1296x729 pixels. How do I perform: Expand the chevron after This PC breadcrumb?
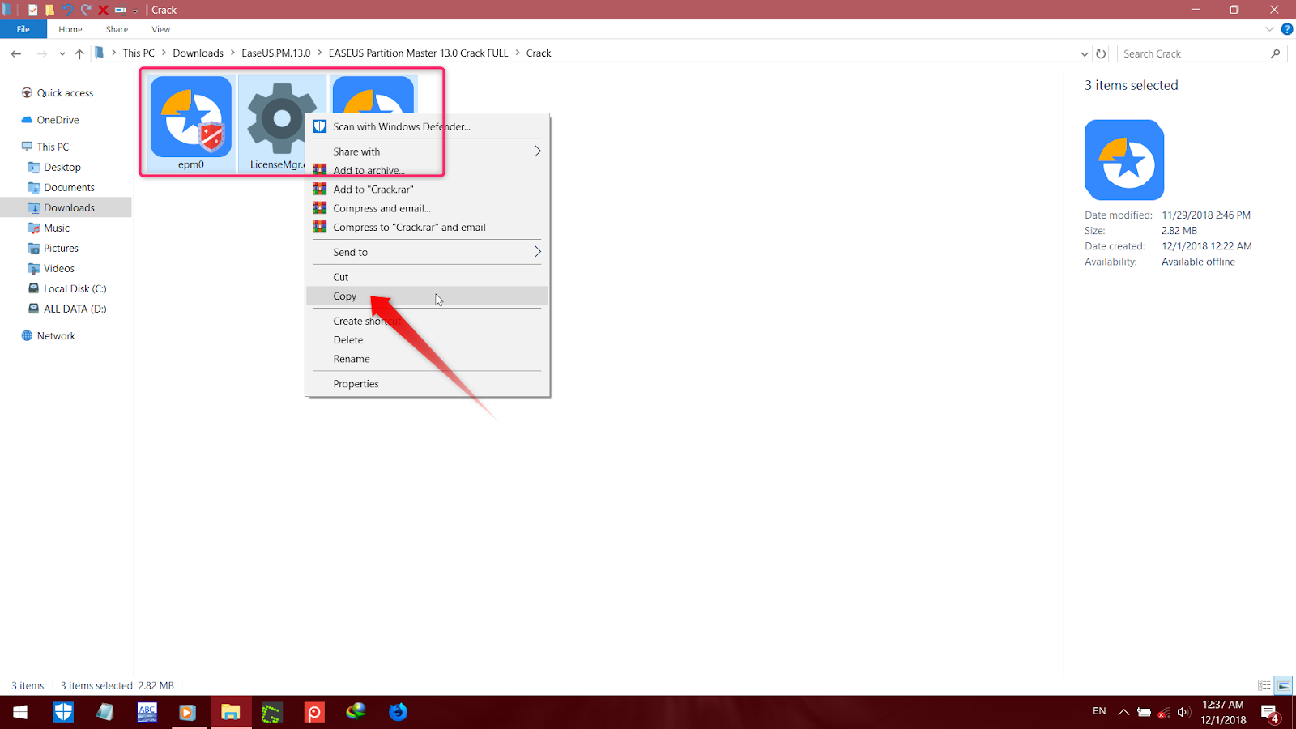tap(164, 53)
